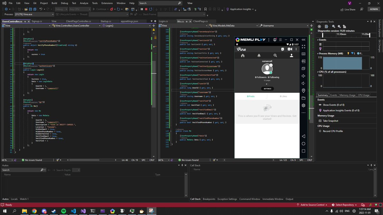Switch to the appsettings.json tab
This screenshot has width=383, height=215.
(130, 21)
